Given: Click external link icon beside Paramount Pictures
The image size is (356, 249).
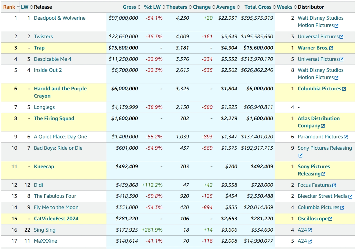Looking at the screenshot, I should click(346, 137).
